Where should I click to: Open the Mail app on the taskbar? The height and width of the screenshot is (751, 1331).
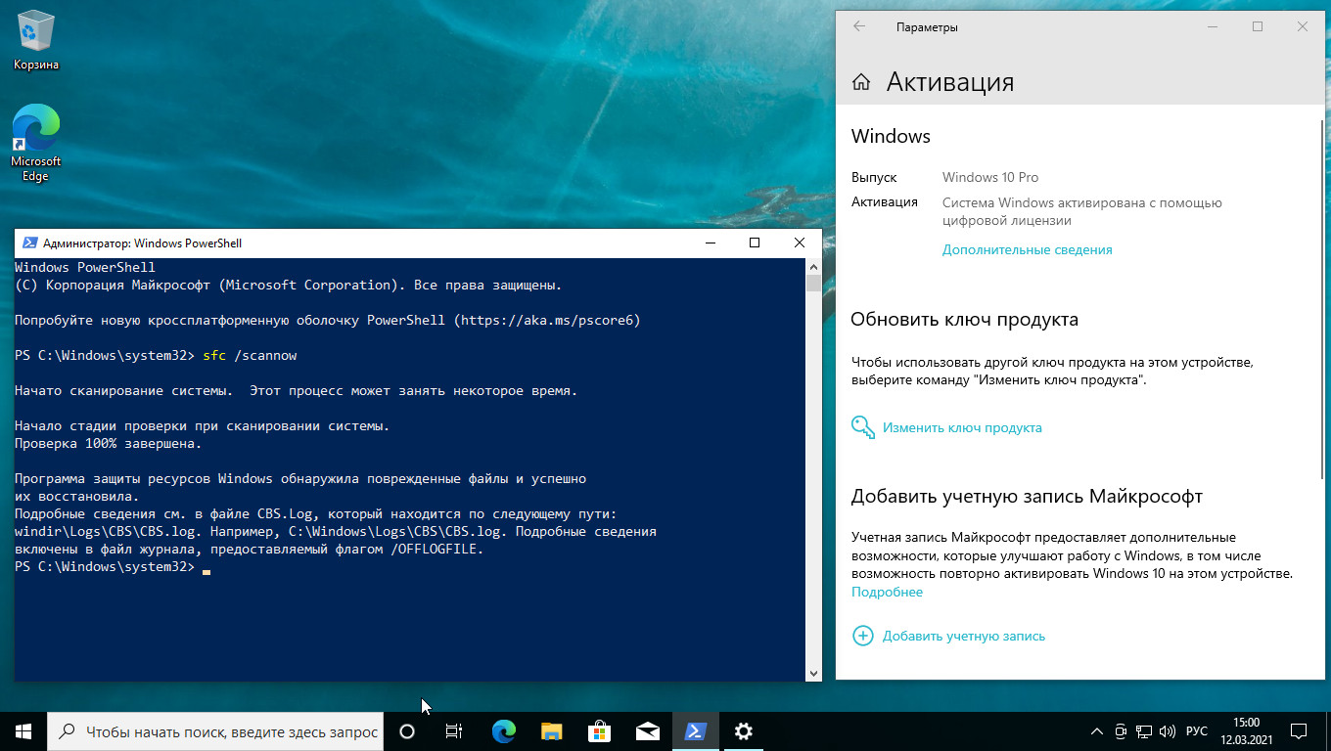647,731
